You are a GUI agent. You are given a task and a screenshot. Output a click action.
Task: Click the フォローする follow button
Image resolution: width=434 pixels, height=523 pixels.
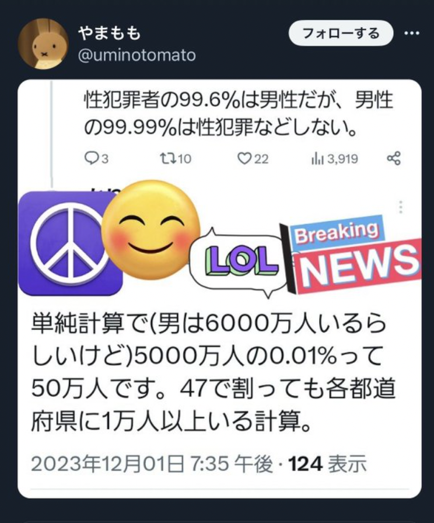[341, 33]
